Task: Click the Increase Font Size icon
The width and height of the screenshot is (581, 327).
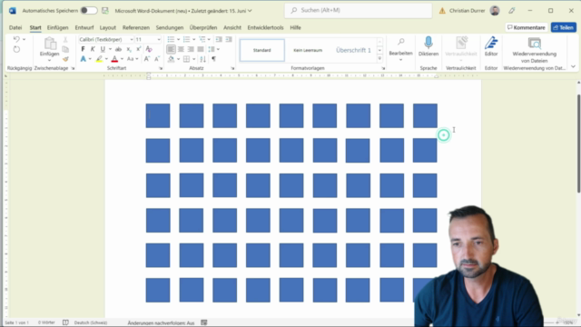Action: [x=147, y=59]
